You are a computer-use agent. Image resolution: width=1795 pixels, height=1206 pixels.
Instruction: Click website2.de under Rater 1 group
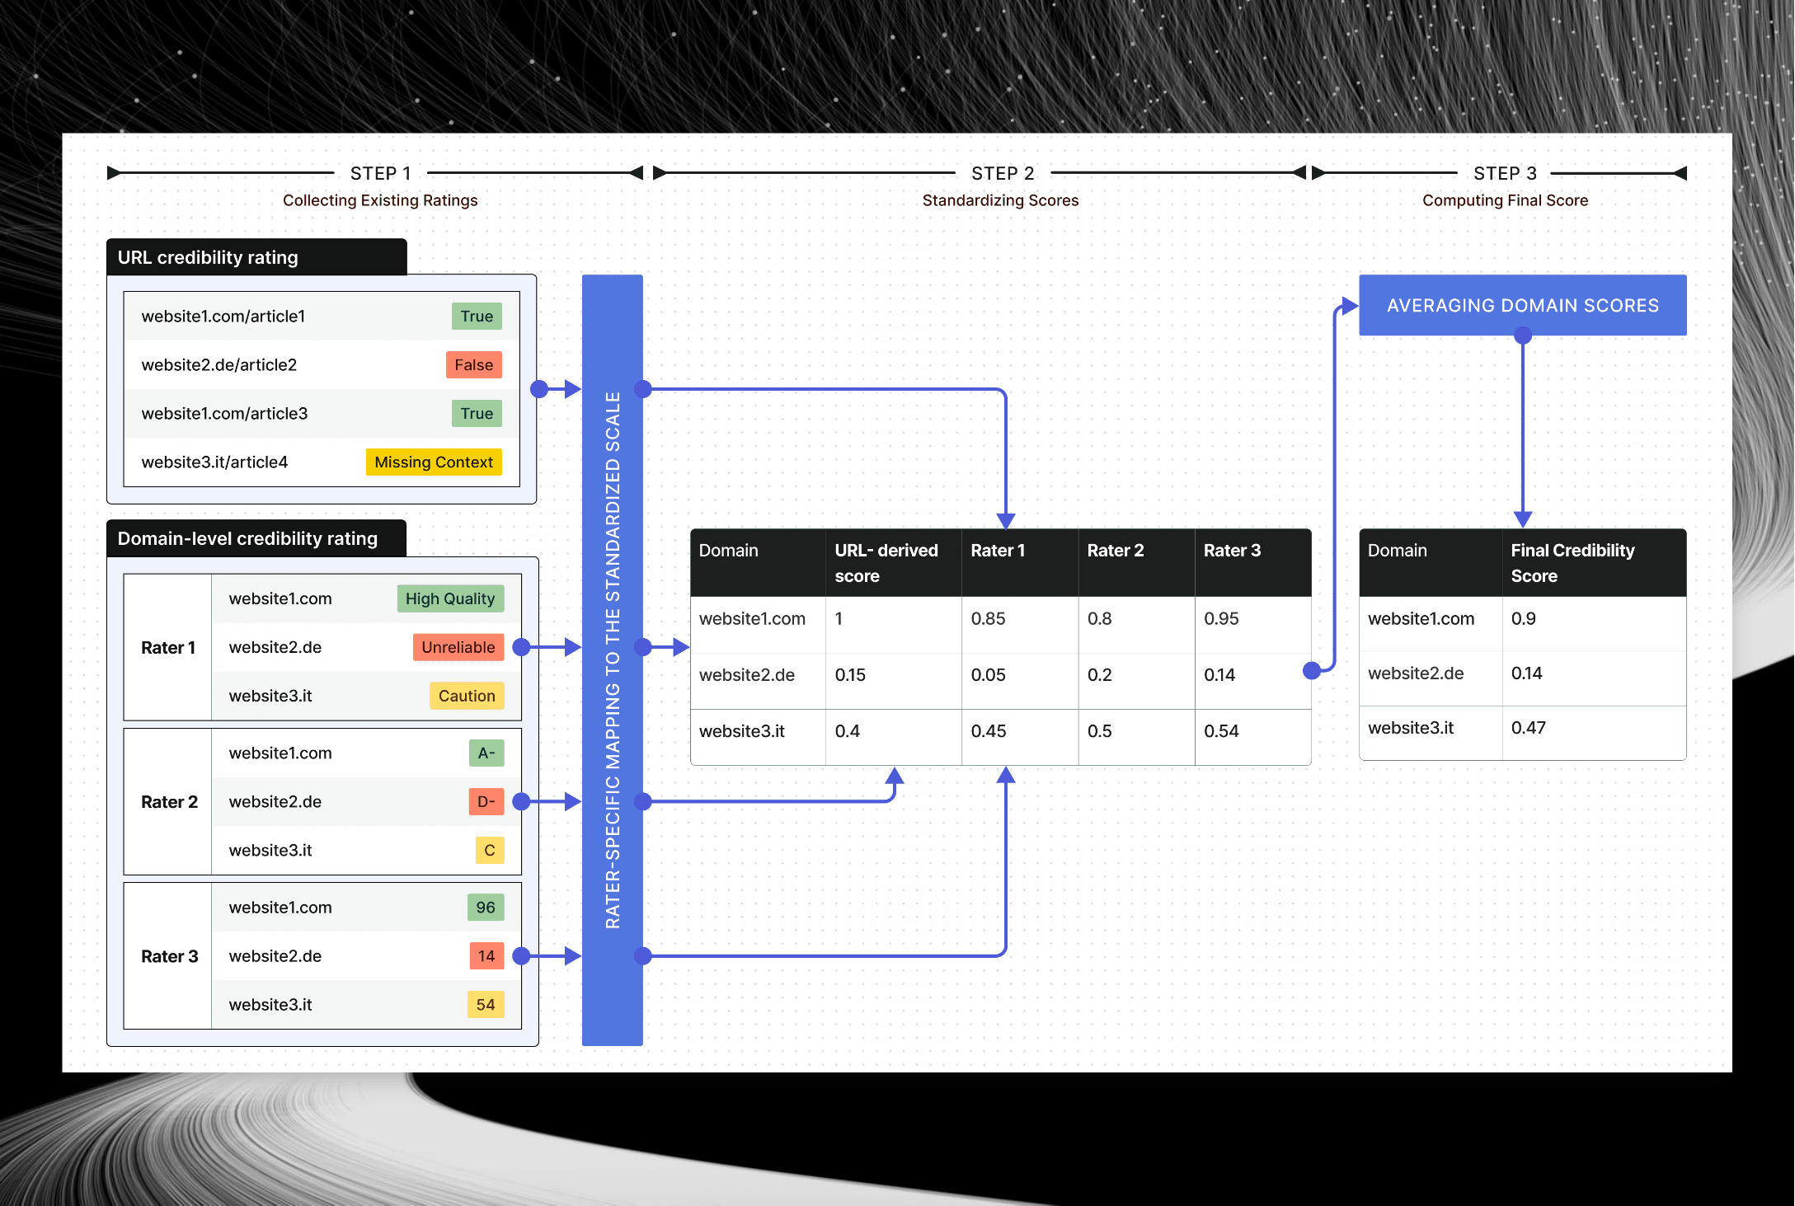click(x=275, y=647)
